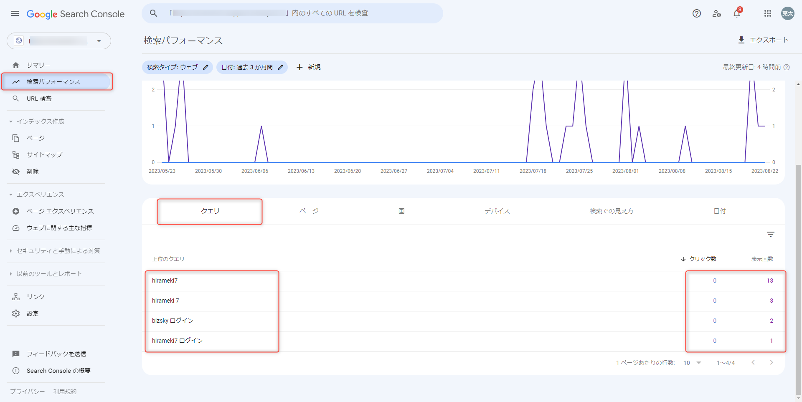Open the rows per page dropdown
Screen dimensions: 802x402
[692, 363]
